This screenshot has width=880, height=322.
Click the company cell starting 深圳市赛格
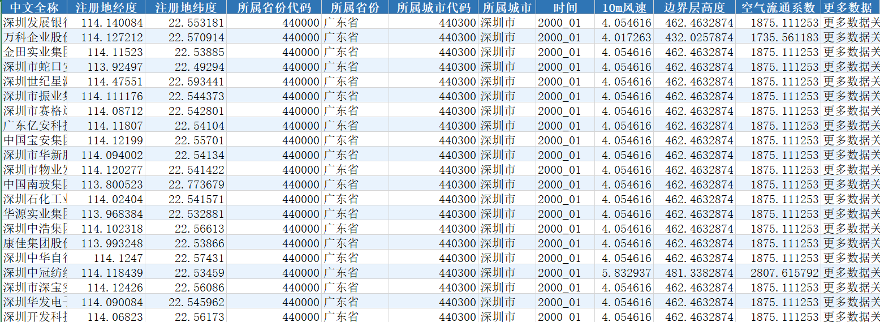[34, 111]
